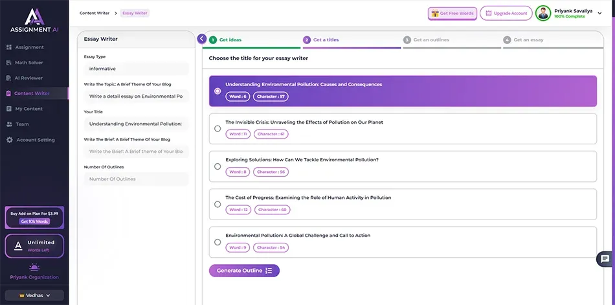The width and height of the screenshot is (615, 305).
Task: Click the AI Reviewer sidebar icon
Action: [9, 78]
